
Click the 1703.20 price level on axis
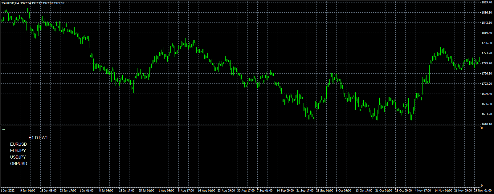pyautogui.click(x=487, y=84)
